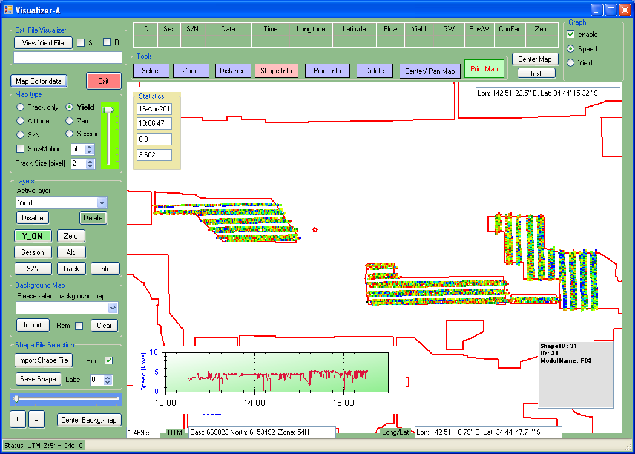Enable the SlowMotion checkbox

tap(21, 149)
